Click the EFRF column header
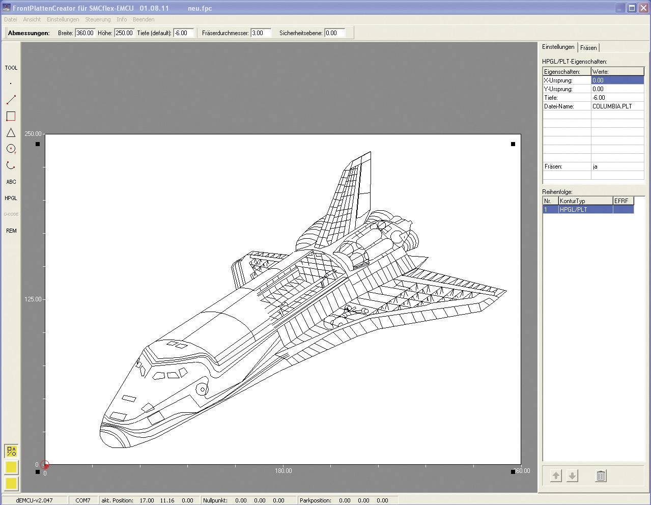The width and height of the screenshot is (651, 505). click(623, 201)
